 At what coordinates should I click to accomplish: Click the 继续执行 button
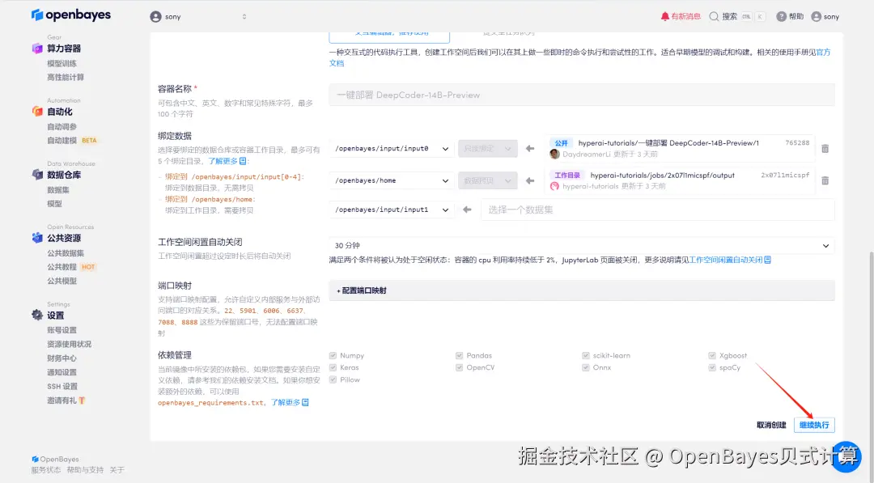click(x=814, y=425)
